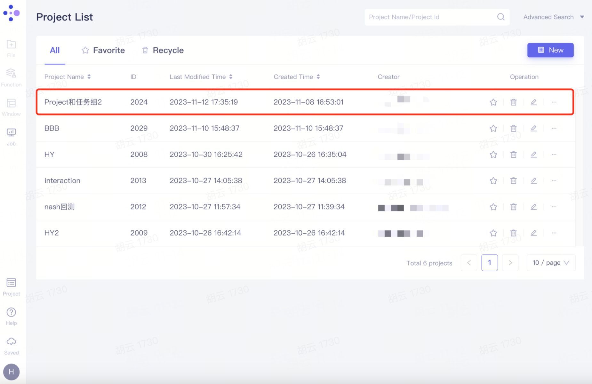This screenshot has width=592, height=384.
Task: Switch to the Favorite tab
Action: 103,50
